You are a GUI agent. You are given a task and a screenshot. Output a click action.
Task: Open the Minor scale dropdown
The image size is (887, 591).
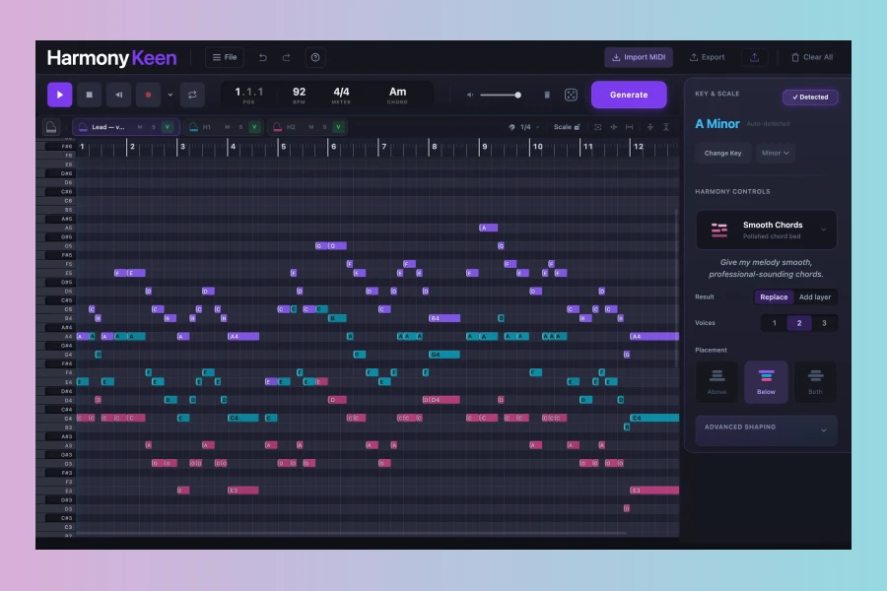click(775, 154)
